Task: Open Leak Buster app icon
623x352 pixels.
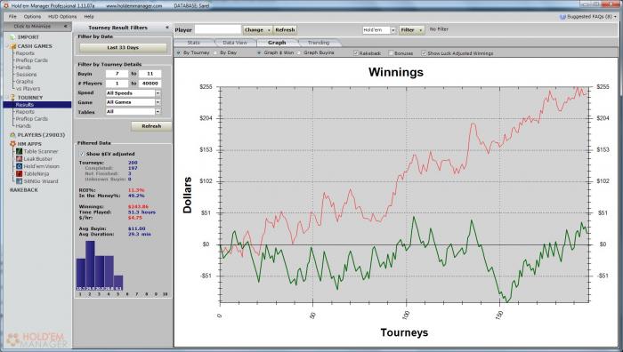Action: [19, 159]
